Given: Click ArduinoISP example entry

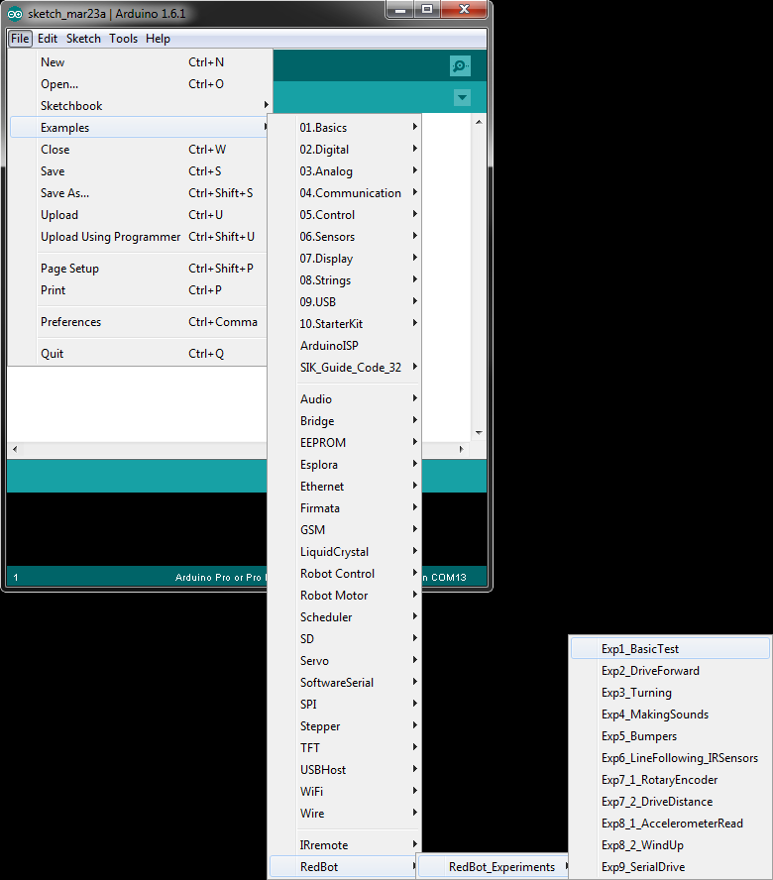Looking at the screenshot, I should pos(329,346).
